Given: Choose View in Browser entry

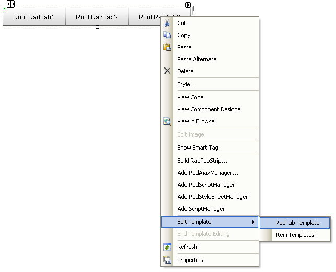Looking at the screenshot, I should [210, 121].
